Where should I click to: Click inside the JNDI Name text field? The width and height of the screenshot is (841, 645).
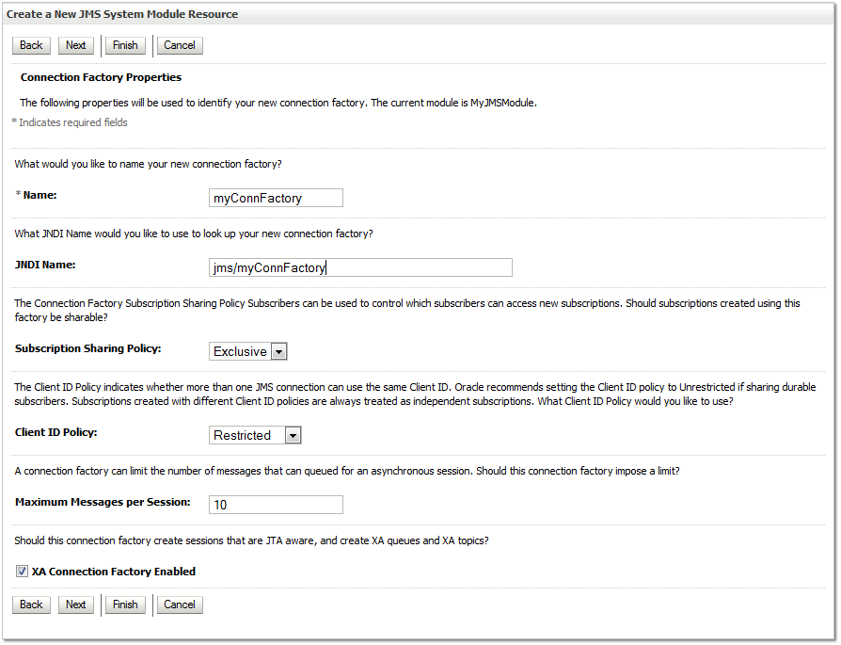pos(360,267)
